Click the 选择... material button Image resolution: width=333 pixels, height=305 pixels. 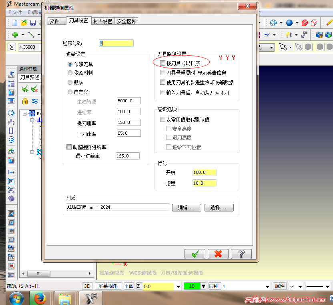coord(219,207)
